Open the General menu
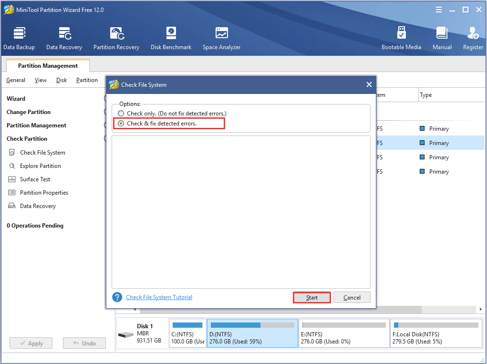The height and width of the screenshot is (364, 487). point(16,80)
